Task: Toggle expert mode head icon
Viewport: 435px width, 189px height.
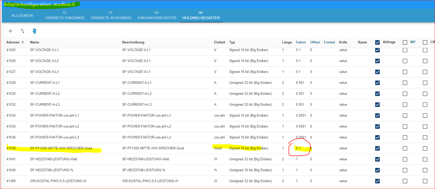Action: pos(34,31)
